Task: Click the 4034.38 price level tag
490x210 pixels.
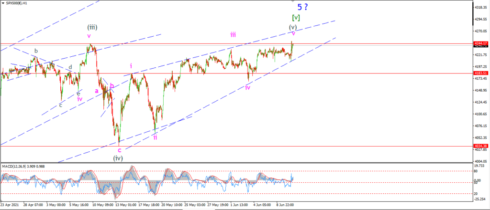Action: click(480, 146)
